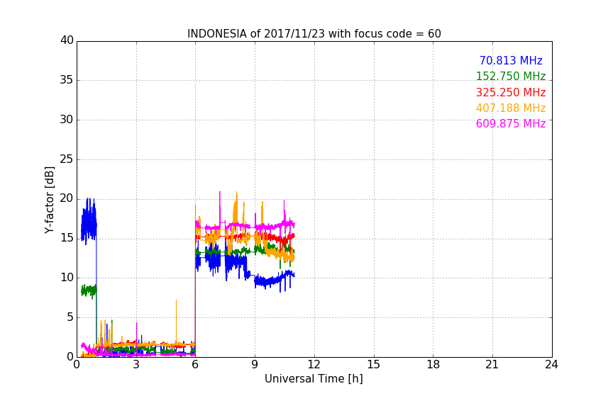Click the "Universal Time [h]" axis label
The image size is (613, 408).
(314, 379)
